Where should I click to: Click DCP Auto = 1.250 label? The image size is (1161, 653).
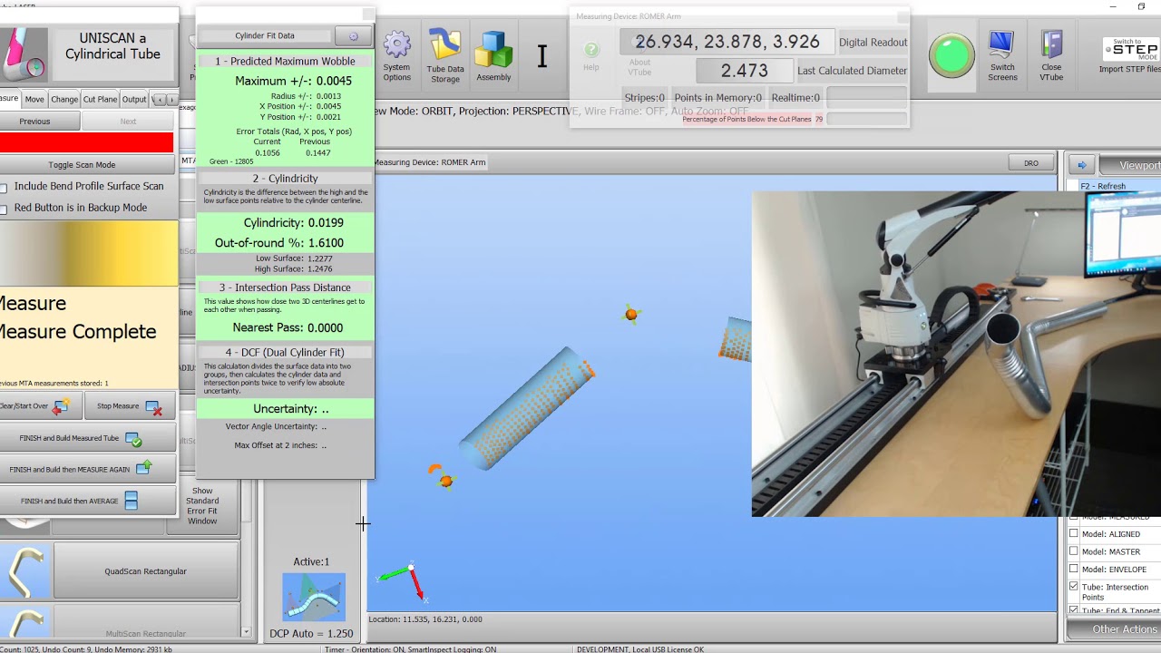tap(311, 634)
